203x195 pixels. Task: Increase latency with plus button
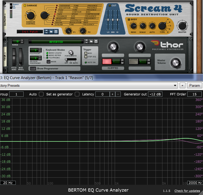pyautogui.click(x=112, y=94)
